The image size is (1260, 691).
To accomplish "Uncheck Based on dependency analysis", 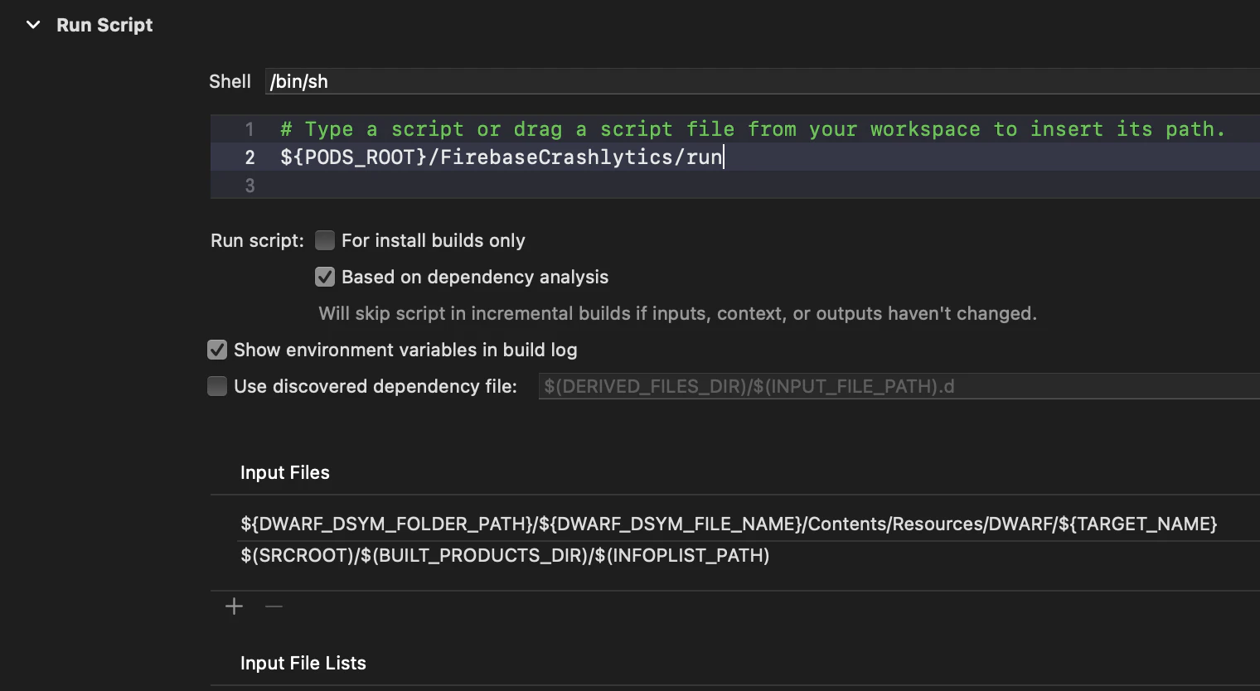I will [325, 277].
